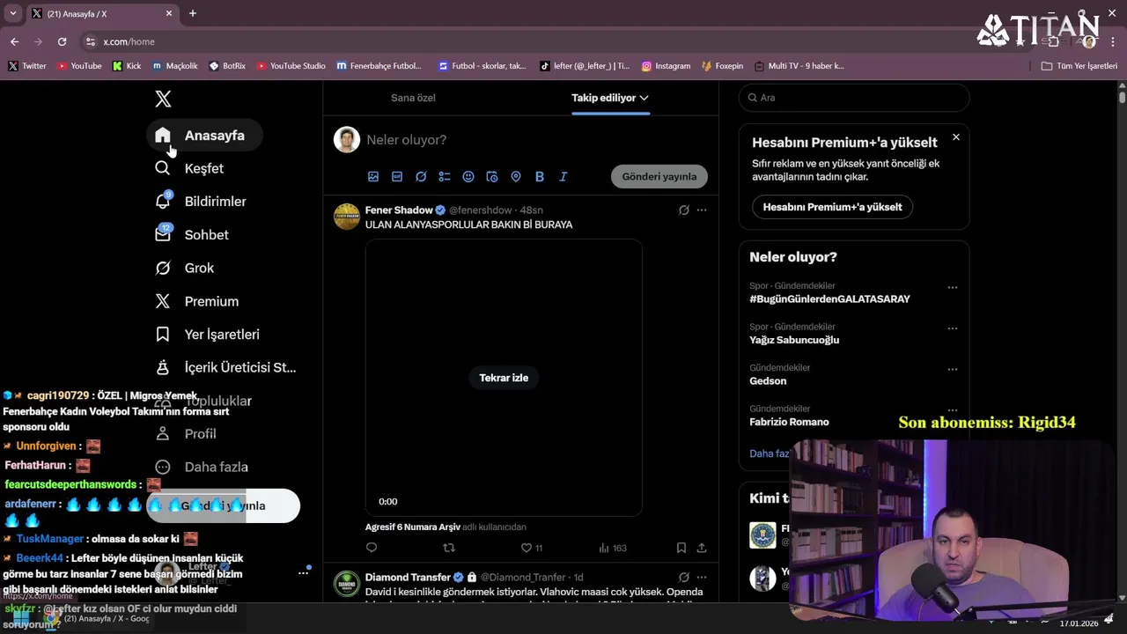The height and width of the screenshot is (634, 1127).
Task: Repost Fener Shadow post
Action: tap(449, 548)
